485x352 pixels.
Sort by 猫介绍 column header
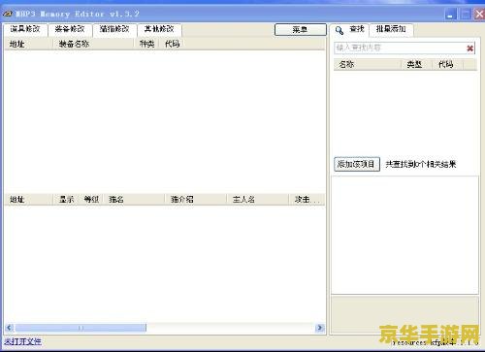coord(195,200)
